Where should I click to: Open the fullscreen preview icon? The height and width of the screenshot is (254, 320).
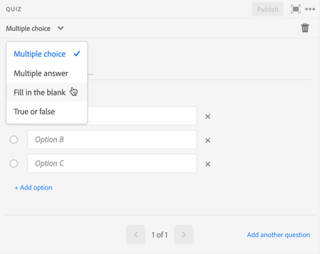[x=296, y=9]
